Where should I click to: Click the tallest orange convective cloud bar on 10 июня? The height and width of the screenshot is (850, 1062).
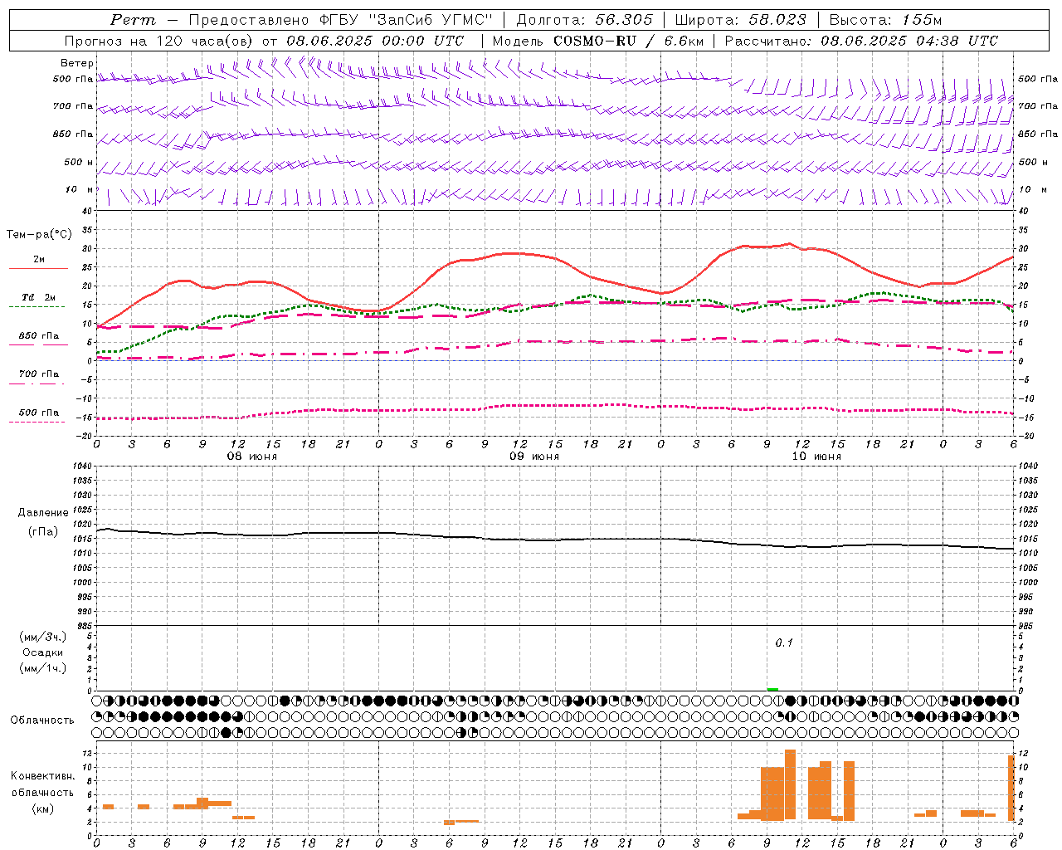tap(790, 784)
